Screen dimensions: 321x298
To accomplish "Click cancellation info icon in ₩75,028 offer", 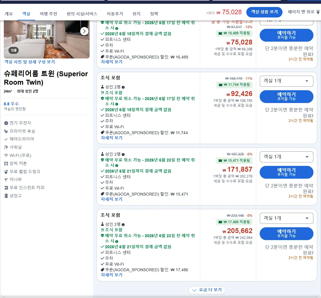I will point(117,28).
